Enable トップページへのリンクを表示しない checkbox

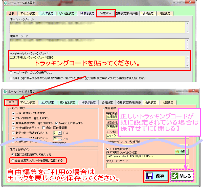point(11,73)
